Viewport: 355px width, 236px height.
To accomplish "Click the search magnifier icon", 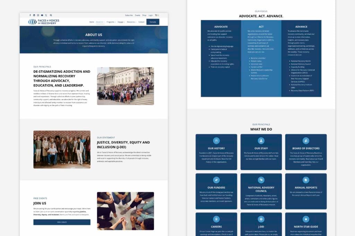I will click(x=51, y=15).
